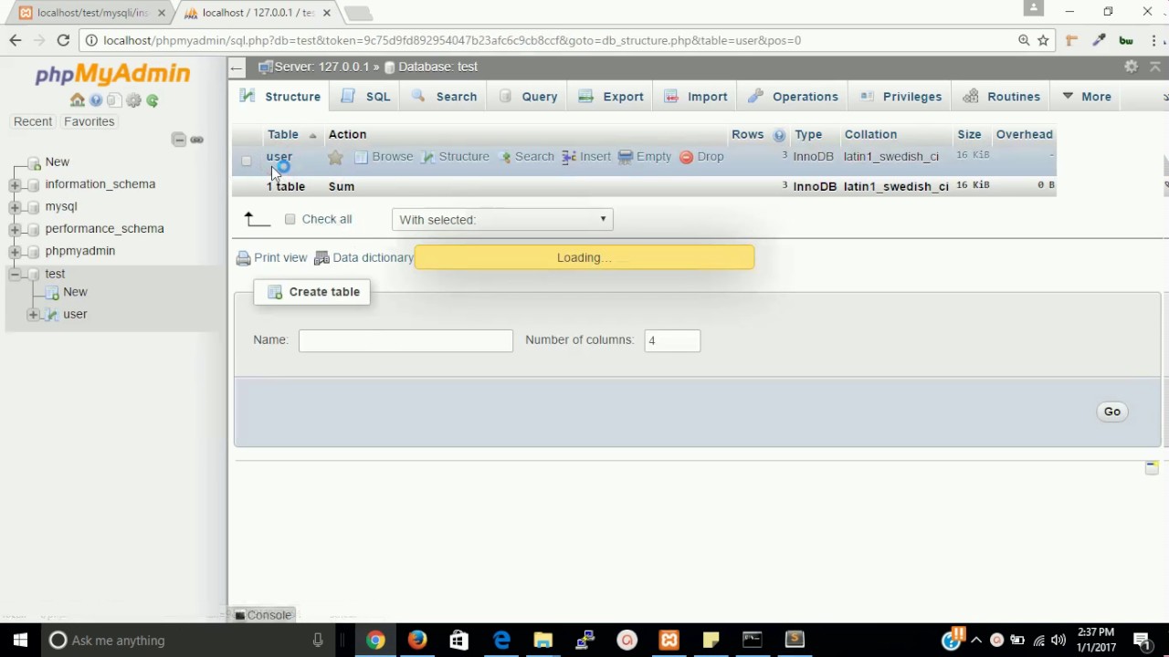The height and width of the screenshot is (657, 1169).
Task: Open navigation panel settings gear icon
Action: [133, 100]
